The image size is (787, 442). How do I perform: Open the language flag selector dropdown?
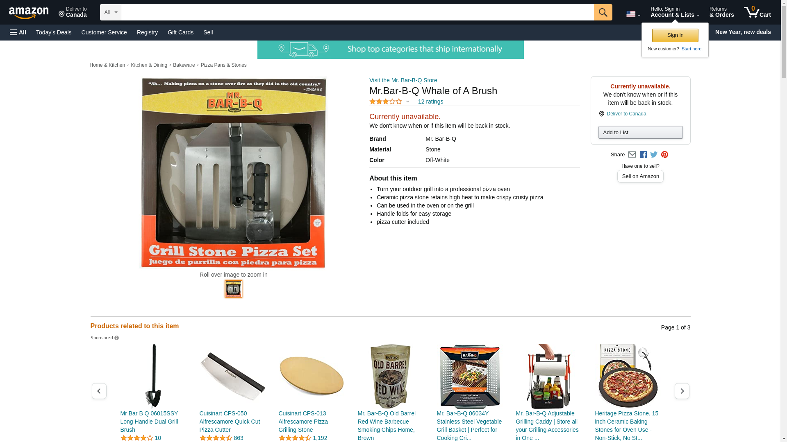pos(633,14)
